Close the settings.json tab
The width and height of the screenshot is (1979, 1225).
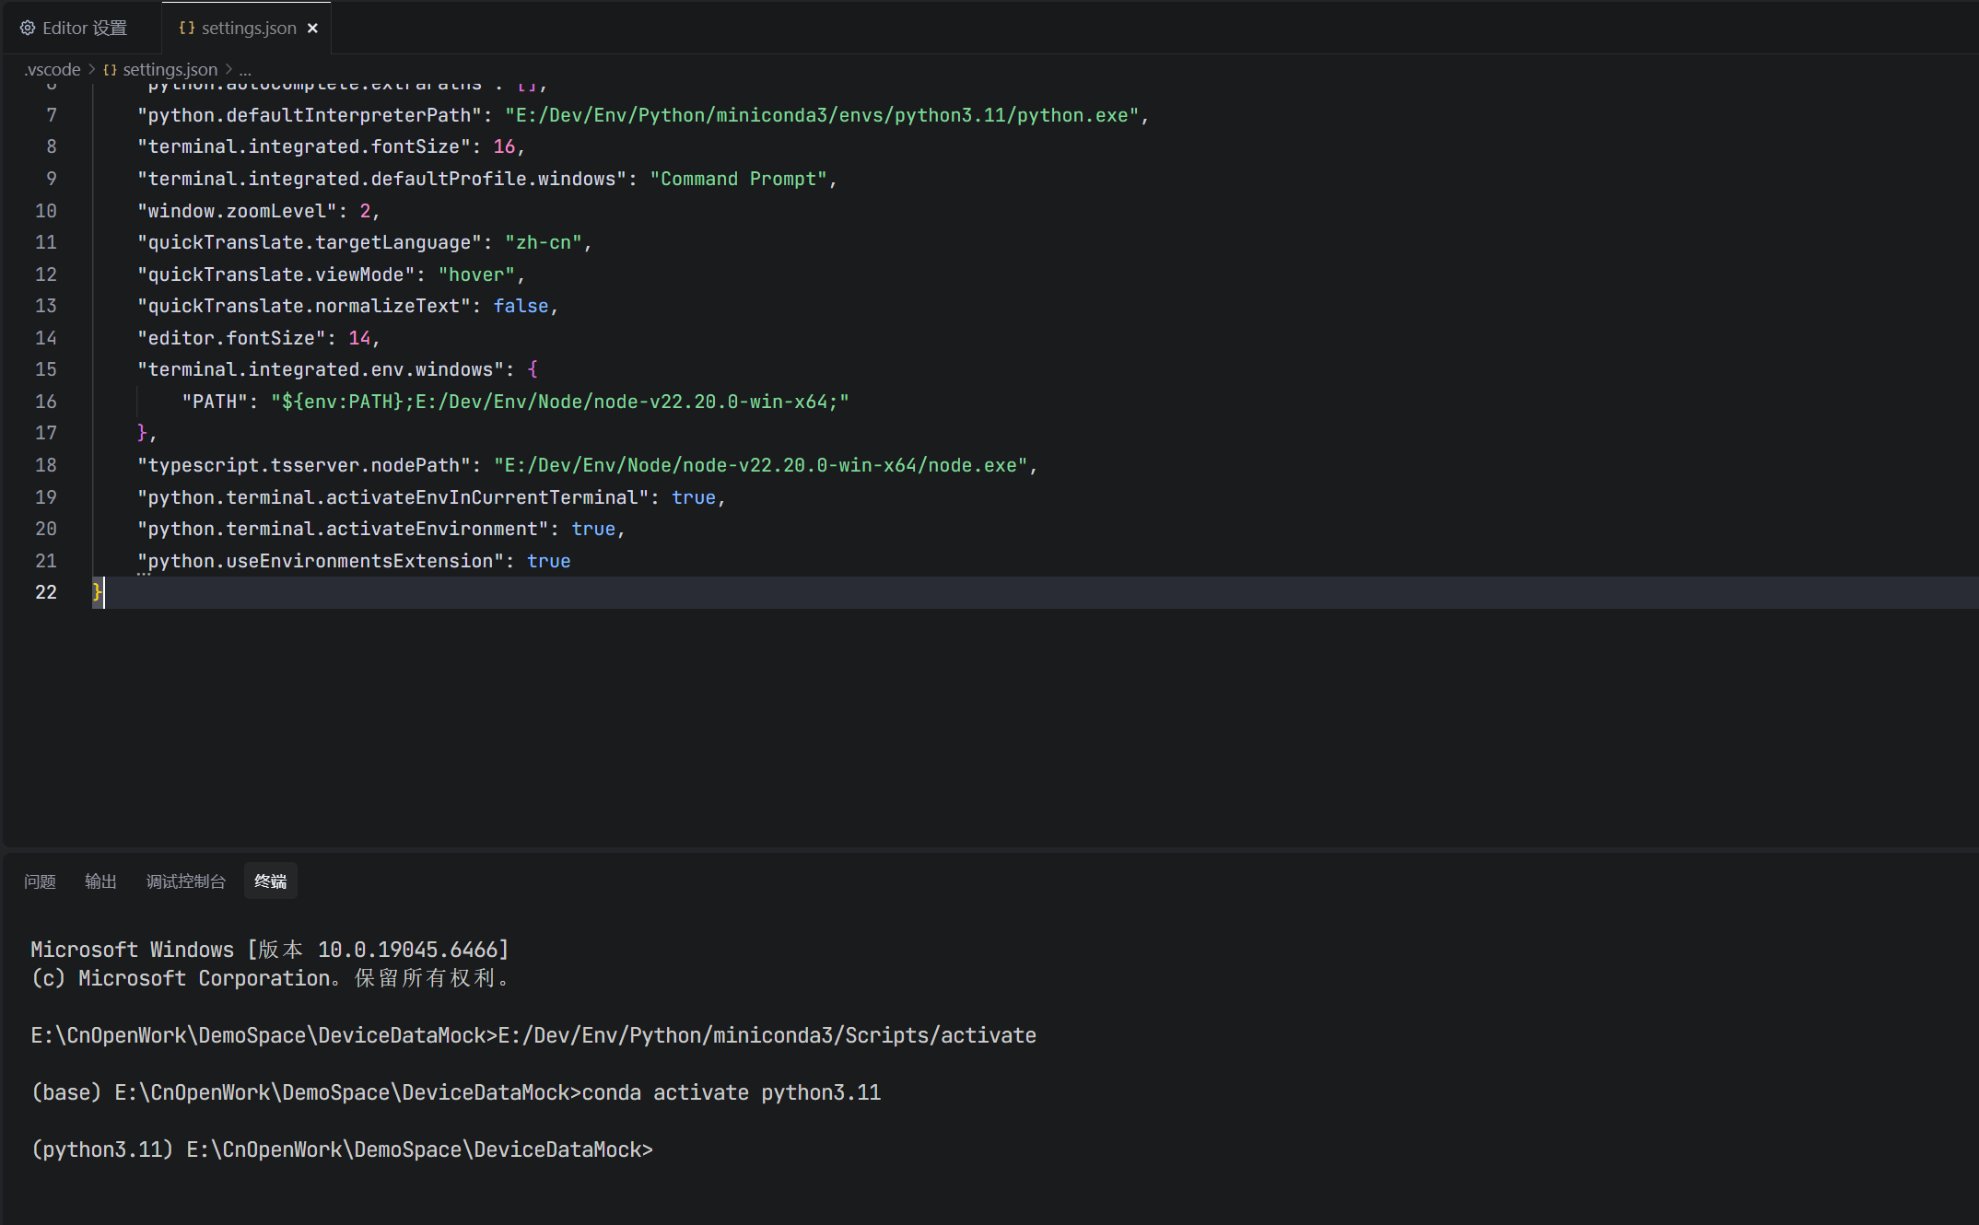click(x=312, y=29)
